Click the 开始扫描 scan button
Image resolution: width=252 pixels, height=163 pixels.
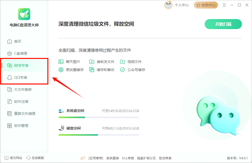tap(223, 24)
